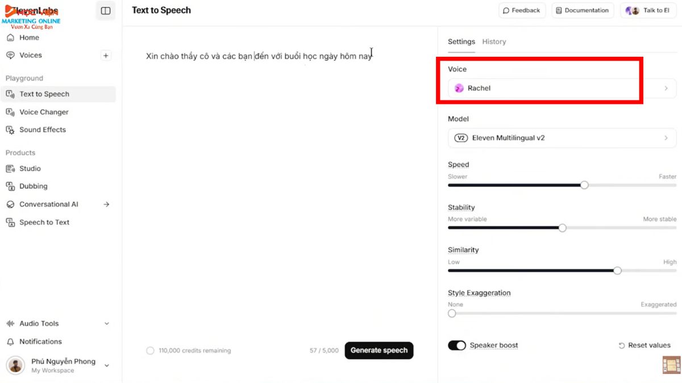This screenshot has width=682, height=383.
Task: Collapse the sidebar with the panel icon
Action: click(x=106, y=10)
